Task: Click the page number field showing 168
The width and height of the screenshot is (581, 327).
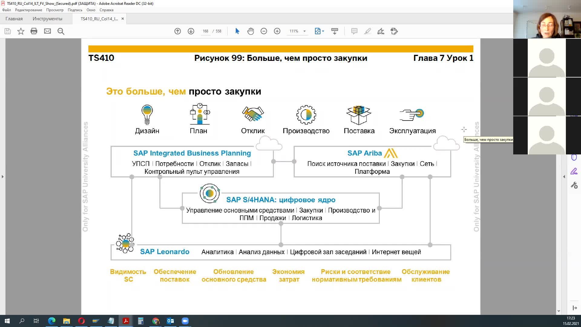Action: click(x=205, y=31)
